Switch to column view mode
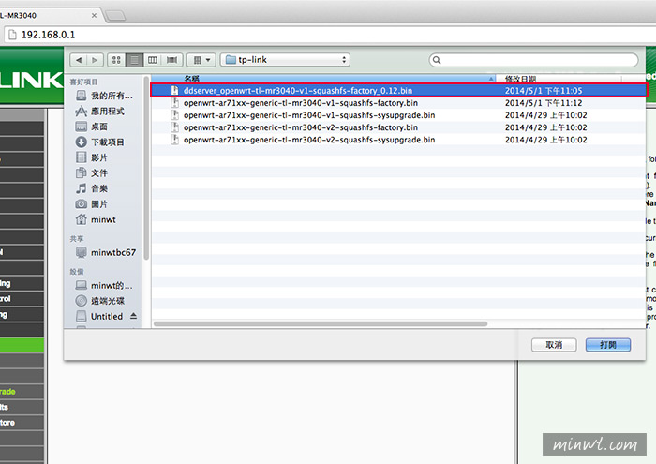Viewport: 656px width, 464px height. click(152, 60)
